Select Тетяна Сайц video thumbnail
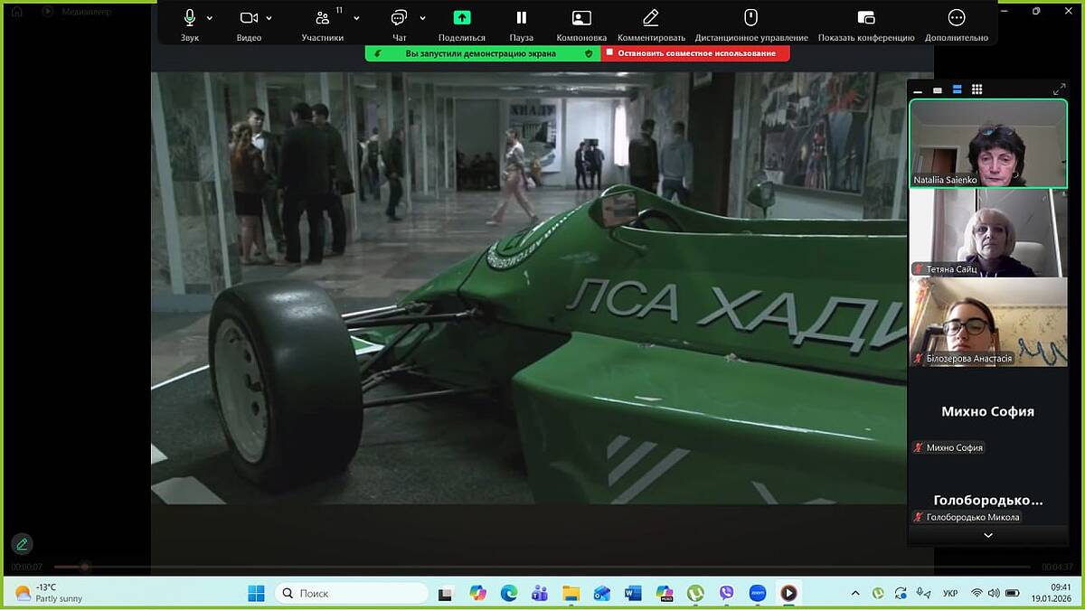This screenshot has height=610, width=1085. (x=987, y=232)
